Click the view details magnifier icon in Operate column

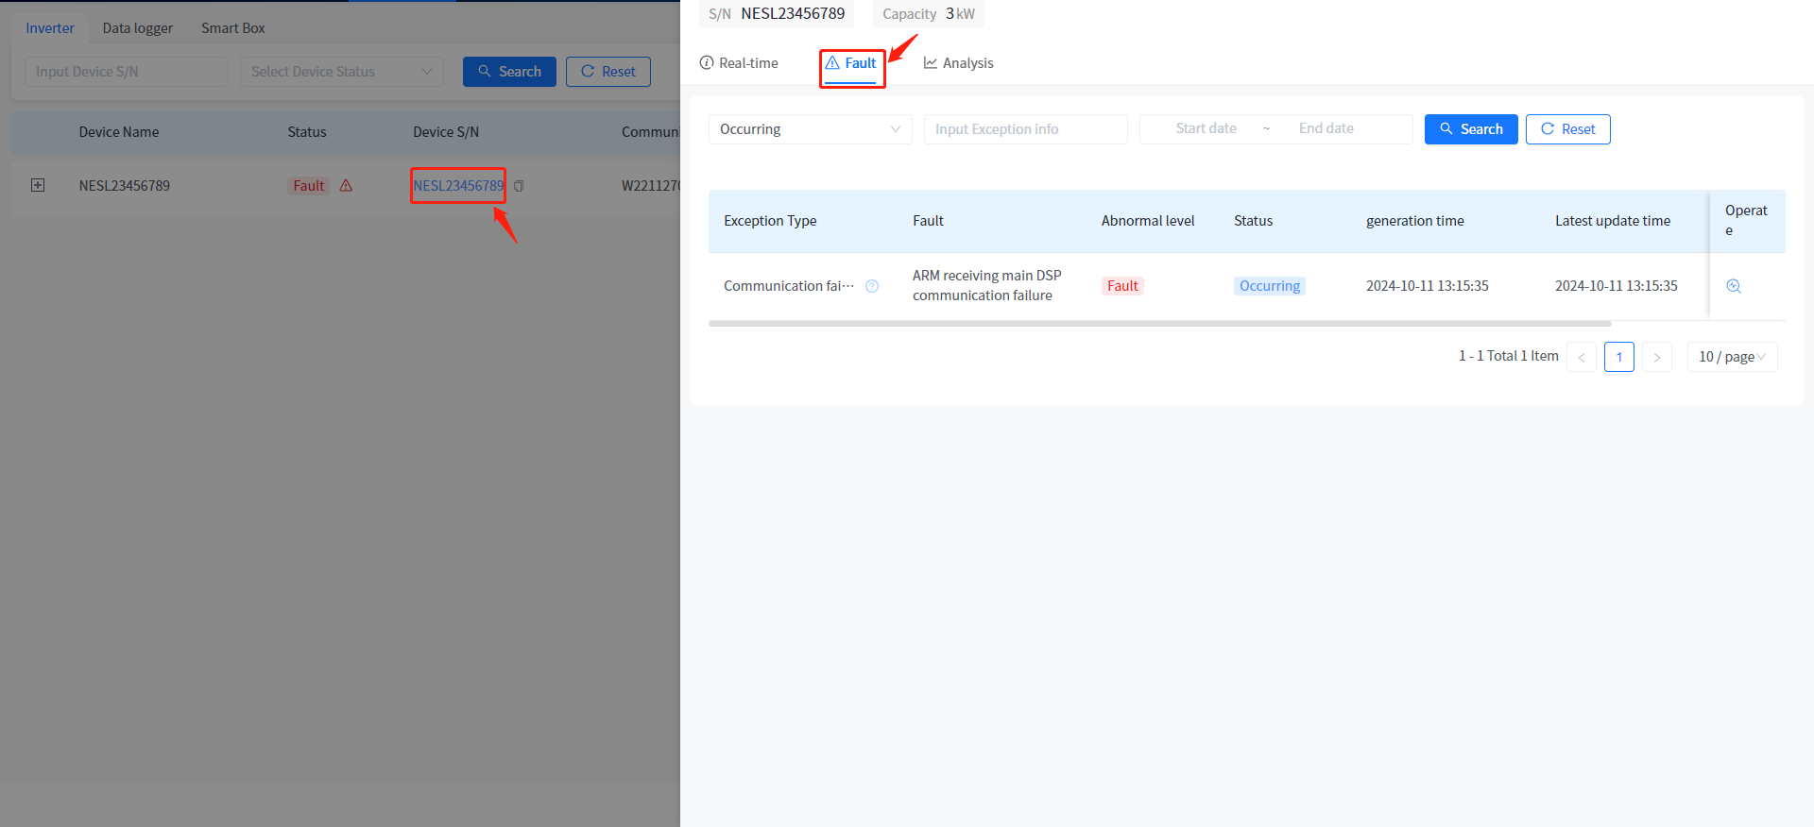point(1733,286)
